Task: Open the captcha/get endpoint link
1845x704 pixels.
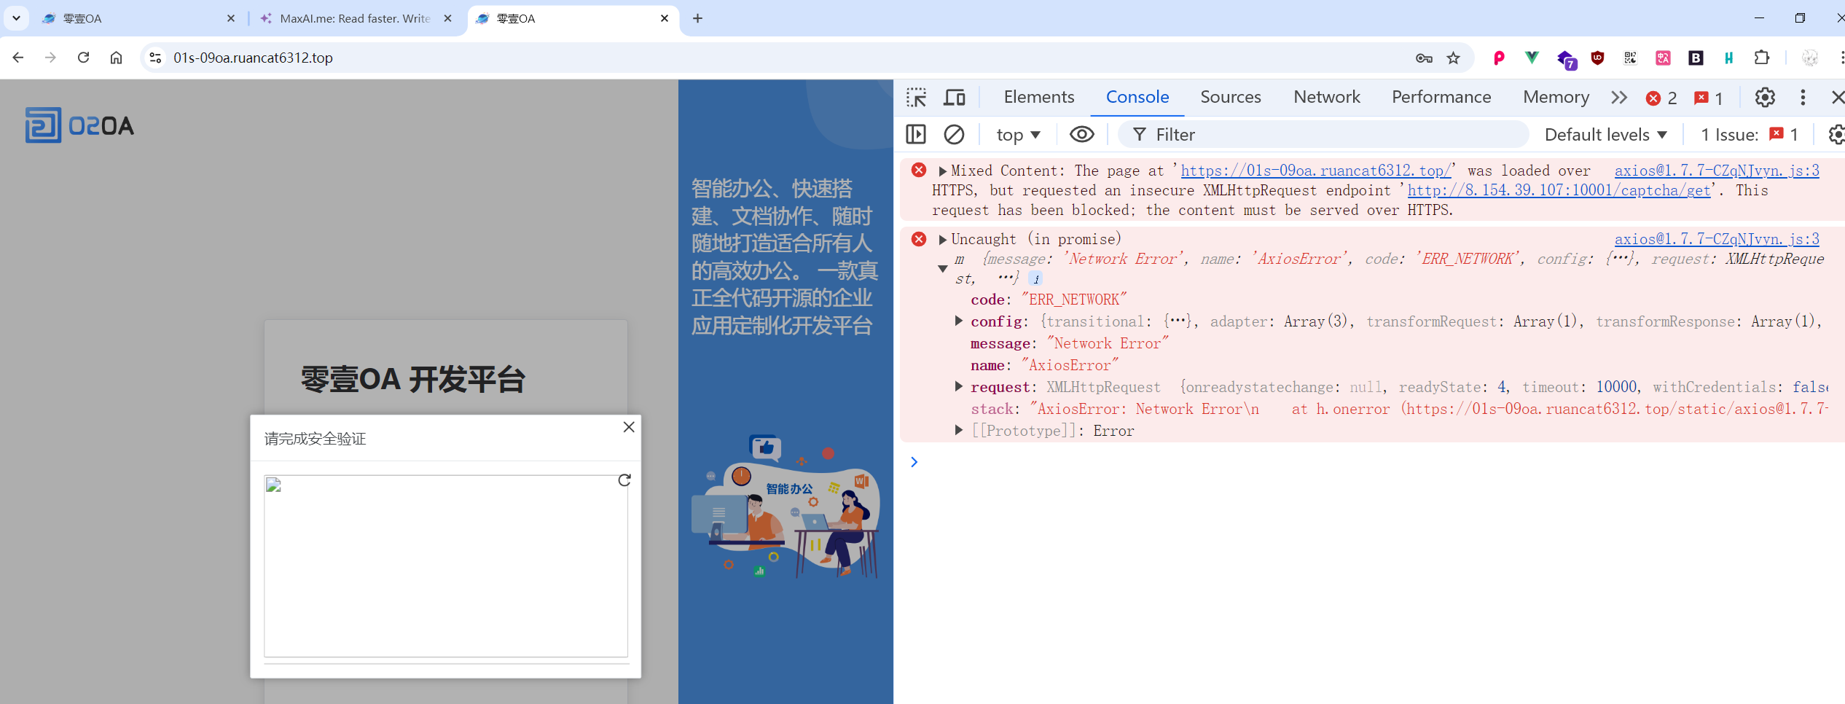Action: (1559, 190)
